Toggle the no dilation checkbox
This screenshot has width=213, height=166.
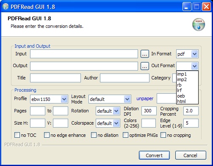pos(94,135)
